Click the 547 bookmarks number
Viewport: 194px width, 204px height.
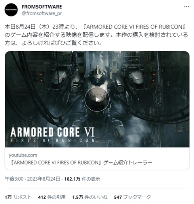tap(118, 197)
